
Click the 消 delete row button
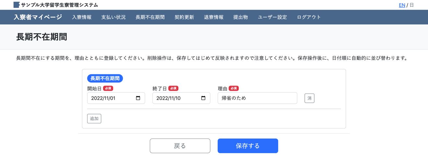coord(309,98)
